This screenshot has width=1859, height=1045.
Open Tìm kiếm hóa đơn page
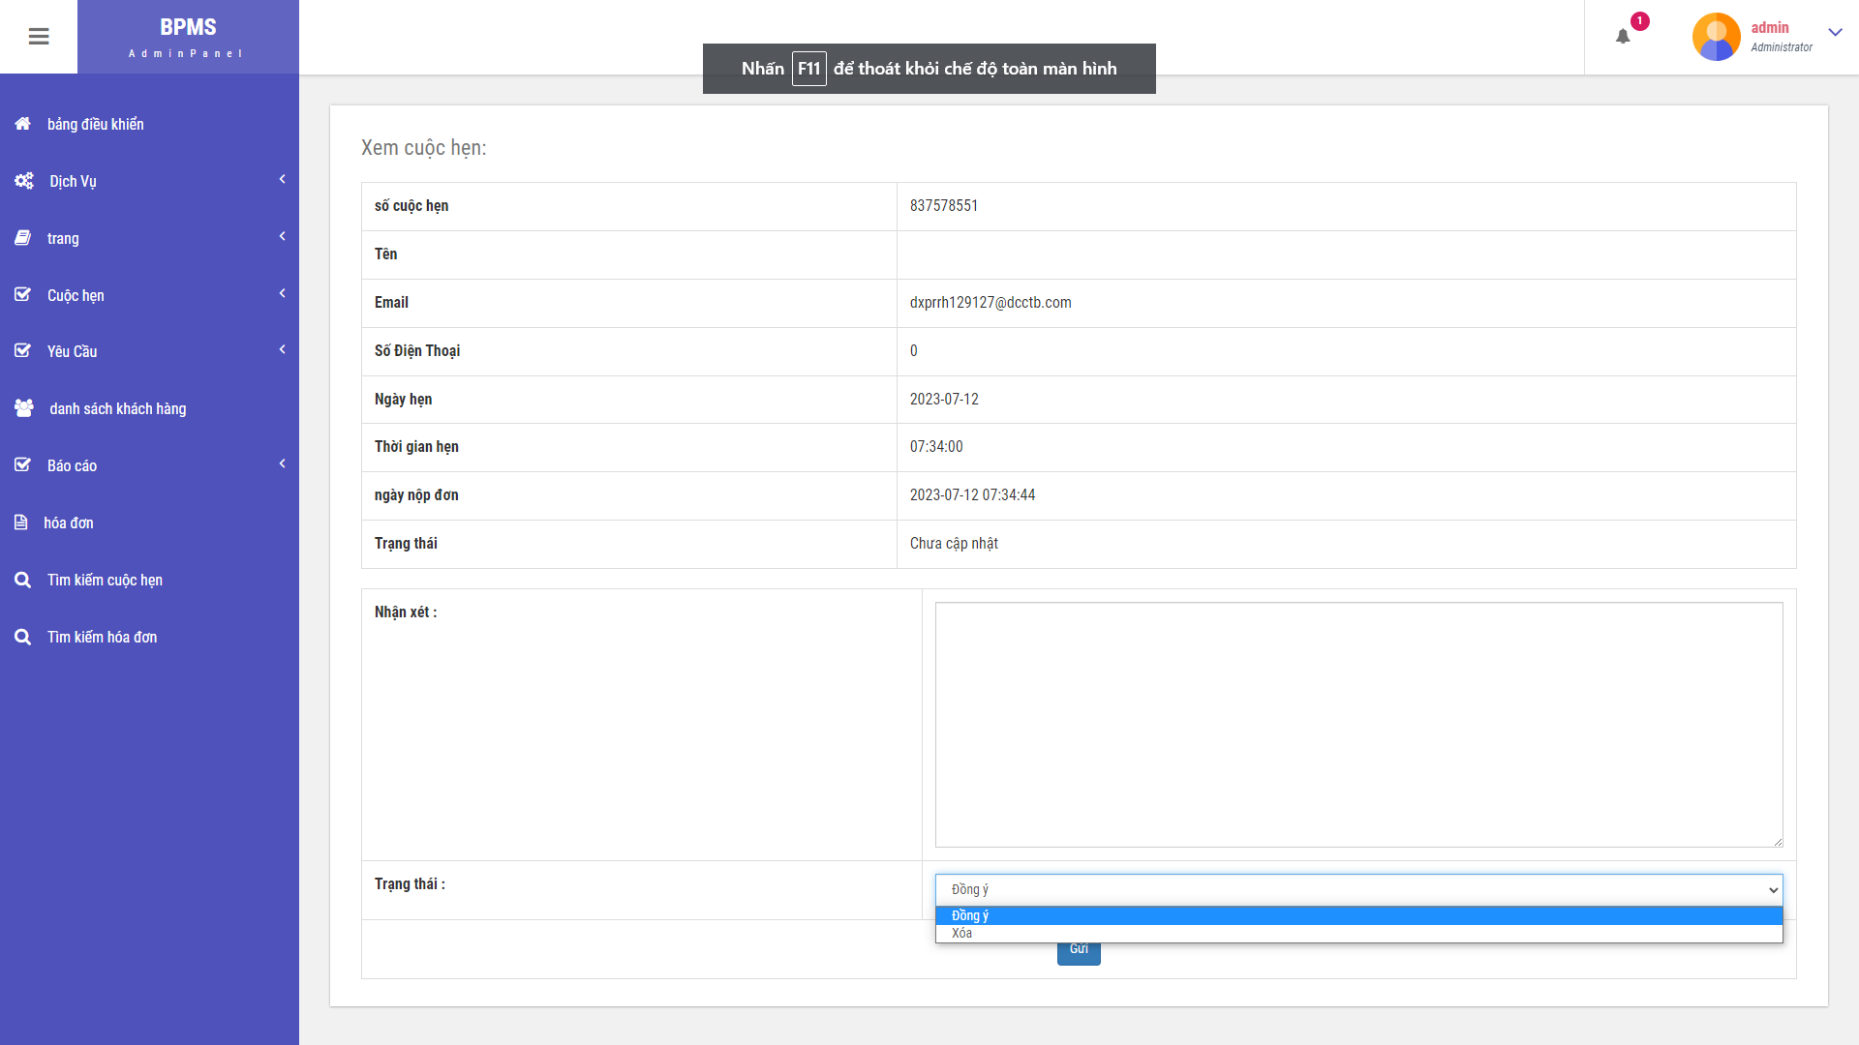click(102, 637)
